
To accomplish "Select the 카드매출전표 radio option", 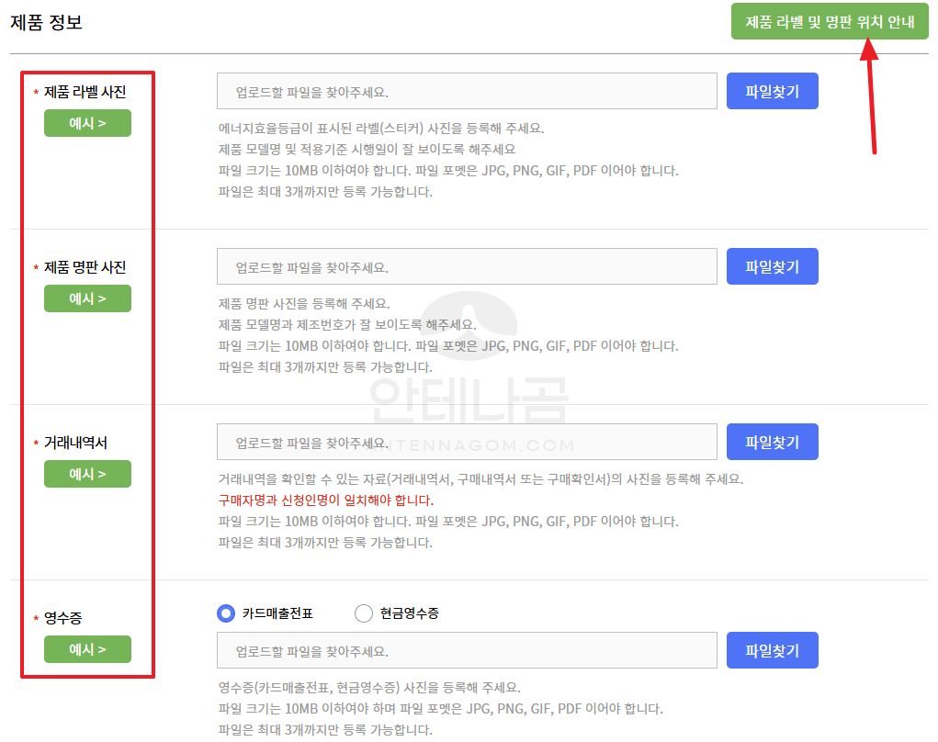I will click(226, 613).
